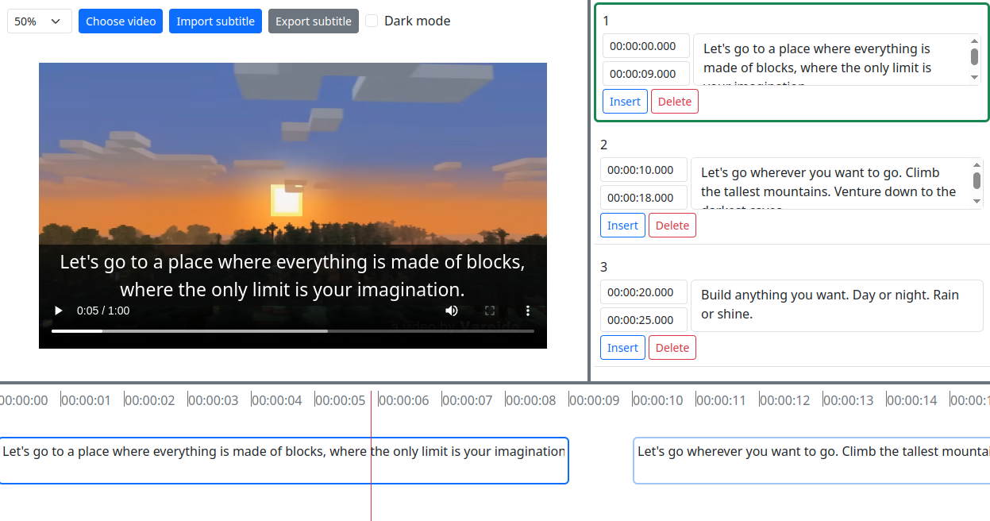Insert a subtitle after subtitle 1
The width and height of the screenshot is (990, 521).
(x=626, y=102)
